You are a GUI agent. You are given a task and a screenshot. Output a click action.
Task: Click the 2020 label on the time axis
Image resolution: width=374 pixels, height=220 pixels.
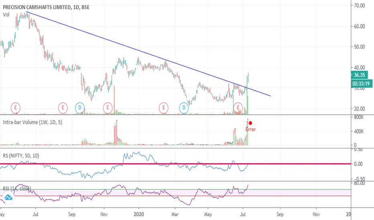click(x=139, y=214)
